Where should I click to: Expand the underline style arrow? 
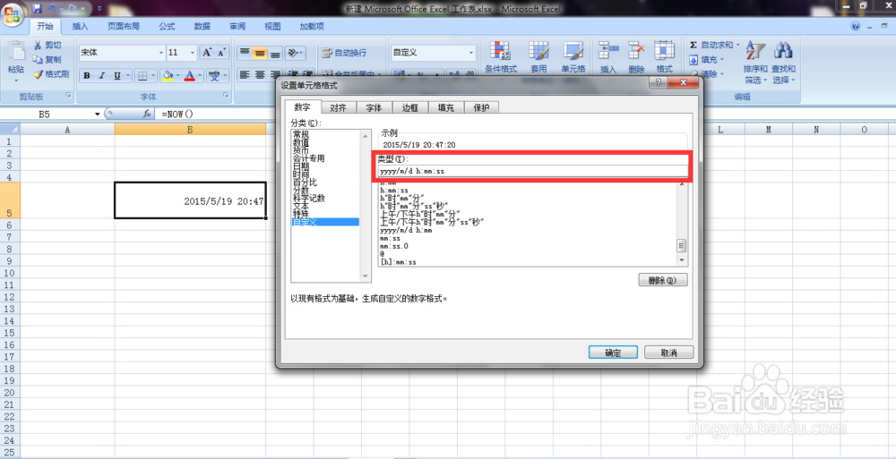128,75
